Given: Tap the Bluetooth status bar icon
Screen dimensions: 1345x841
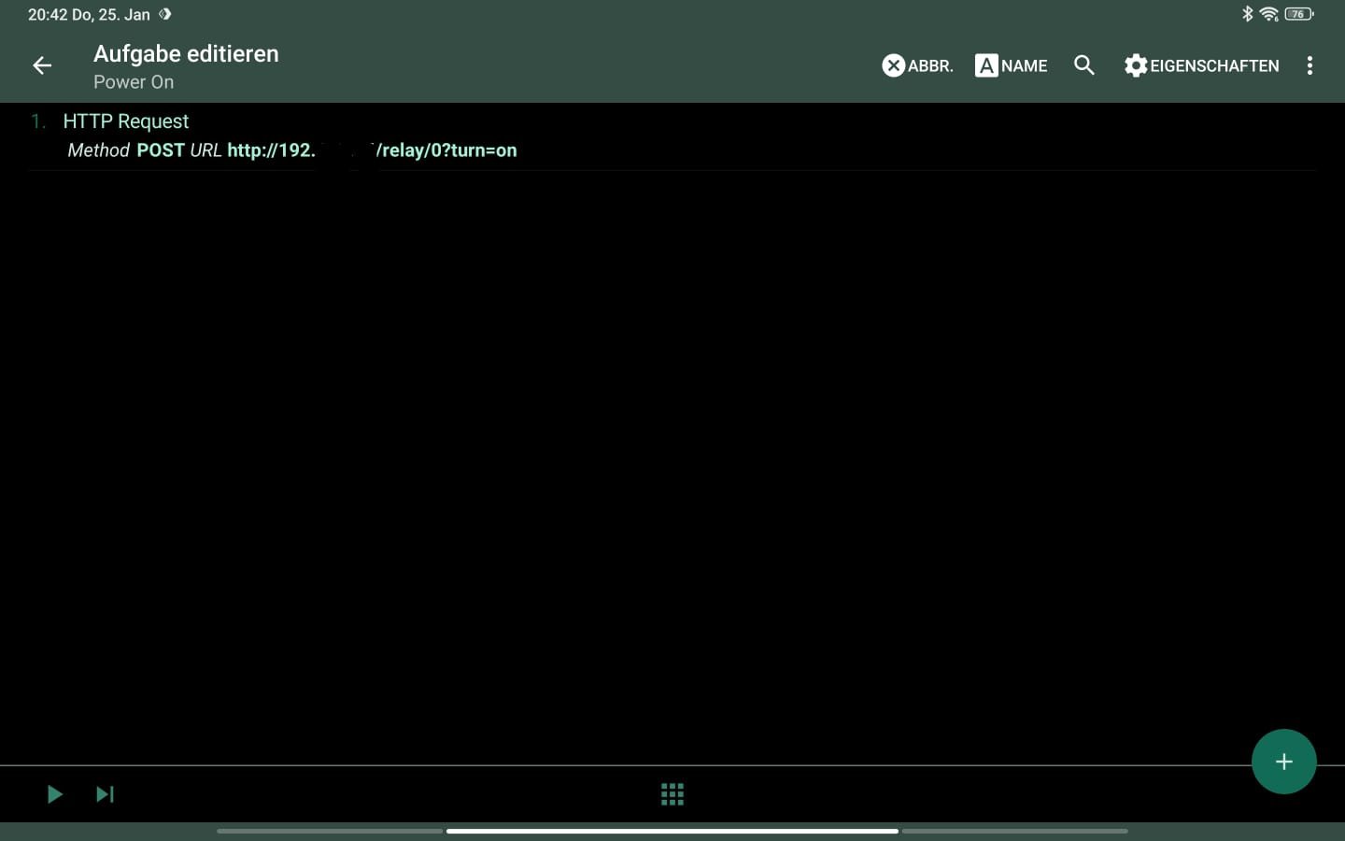Looking at the screenshot, I should coord(1247,14).
